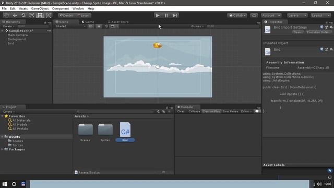
Task: Select the Hand tool in toolbar
Action: point(6,15)
